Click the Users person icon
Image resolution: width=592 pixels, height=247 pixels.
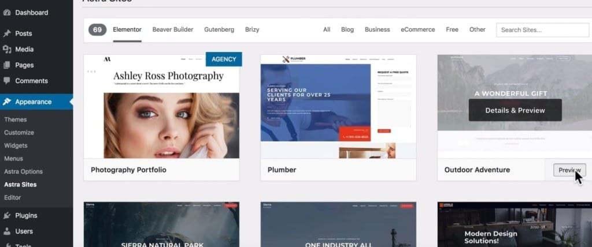[x=7, y=231]
